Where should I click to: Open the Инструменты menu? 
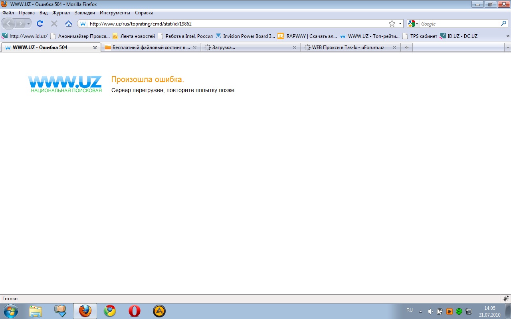tap(115, 13)
